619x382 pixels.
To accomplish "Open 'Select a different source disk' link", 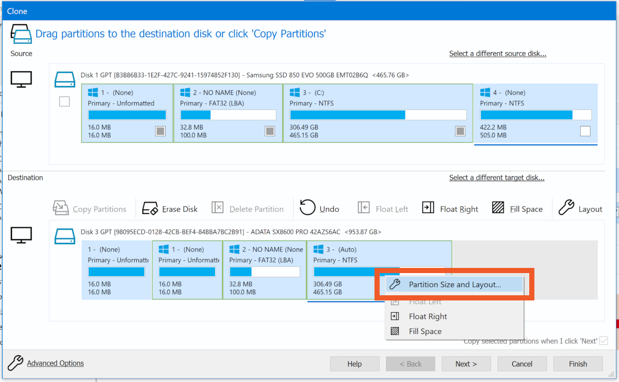I will tap(497, 54).
